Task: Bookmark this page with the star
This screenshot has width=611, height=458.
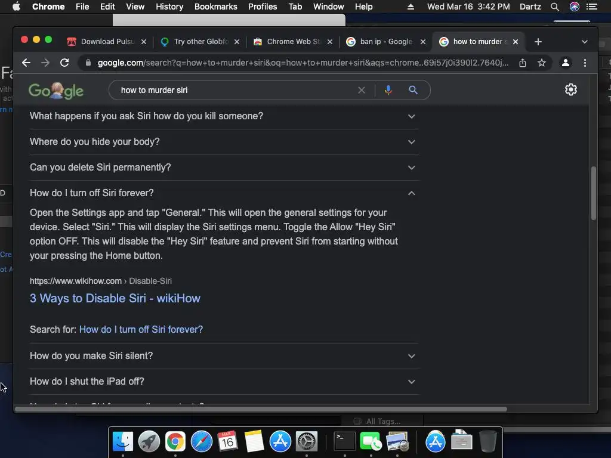Action: (542, 63)
